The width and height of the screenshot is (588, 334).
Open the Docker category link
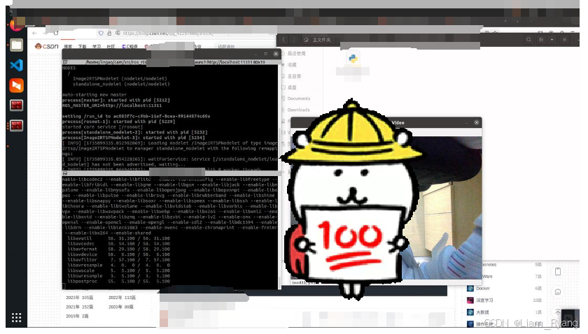pos(483,289)
